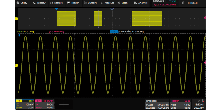Screen dimensions: 221x110
Task: Click the Math menu icon
Action: 119,3
